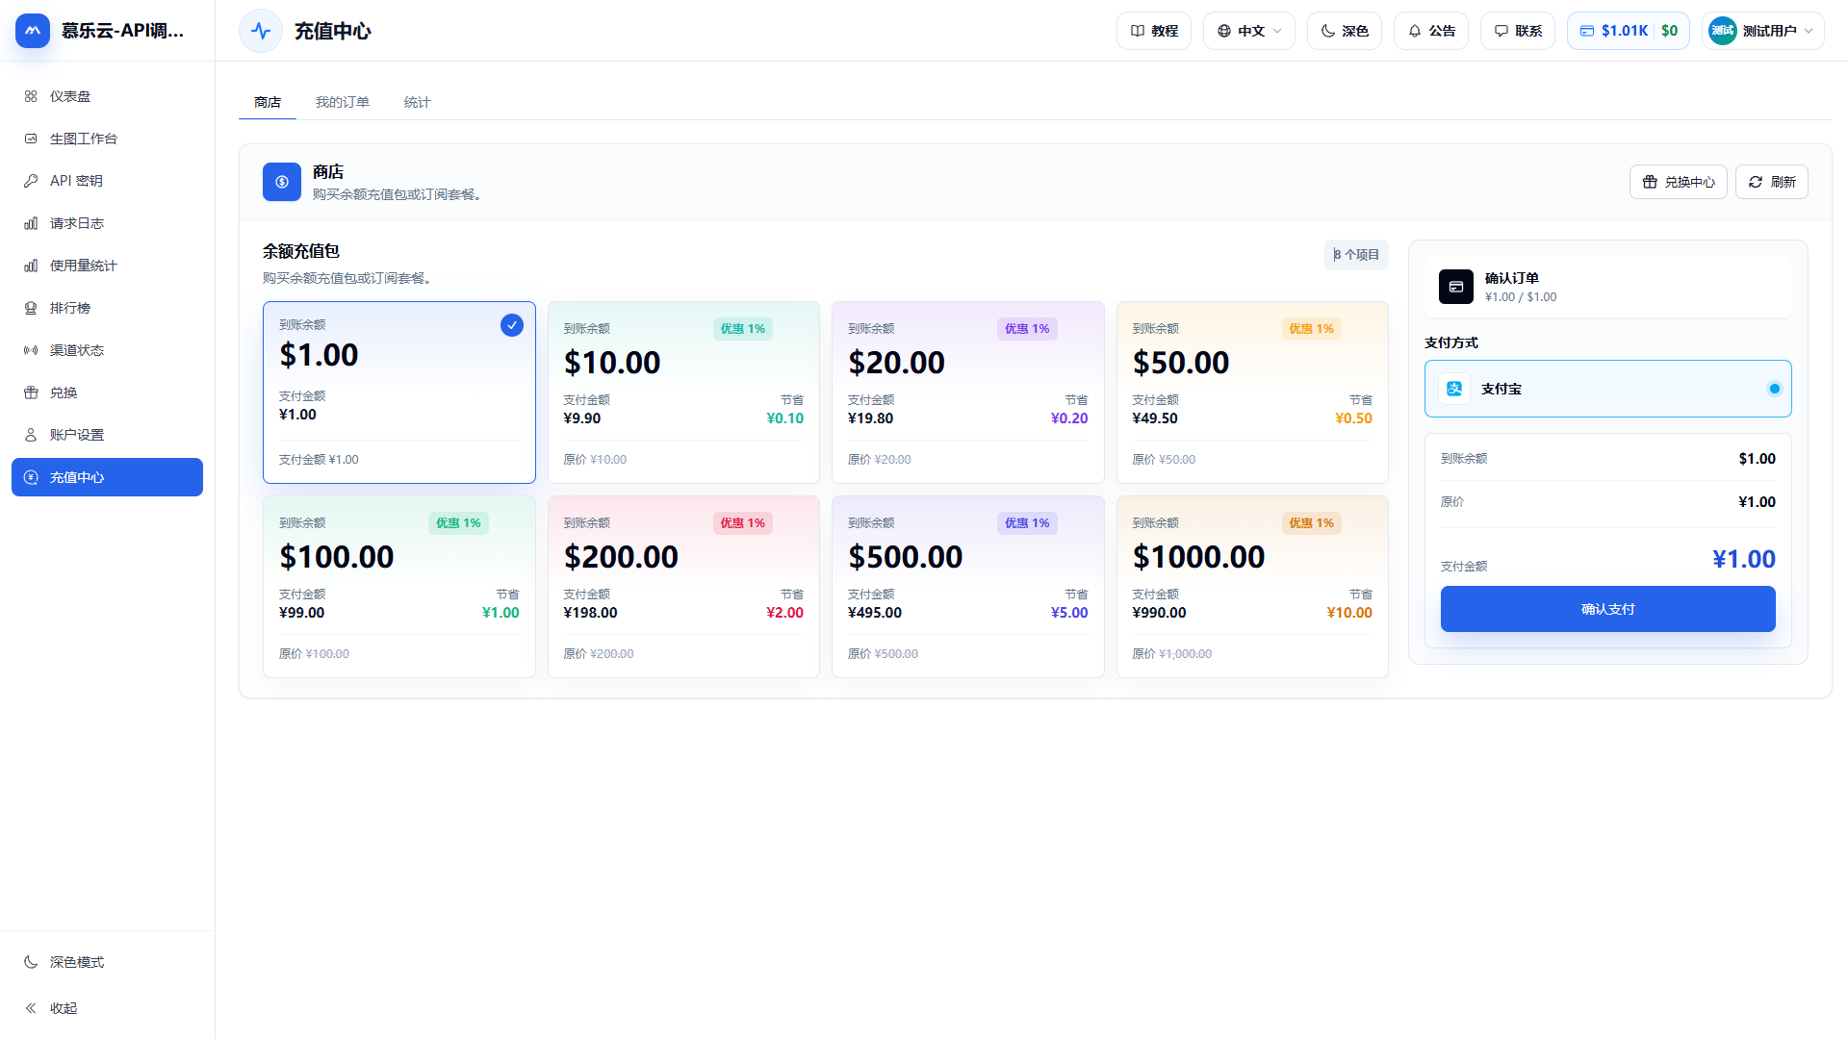1848x1039 pixels.
Task: Switch to the 统计 tab
Action: click(x=418, y=102)
